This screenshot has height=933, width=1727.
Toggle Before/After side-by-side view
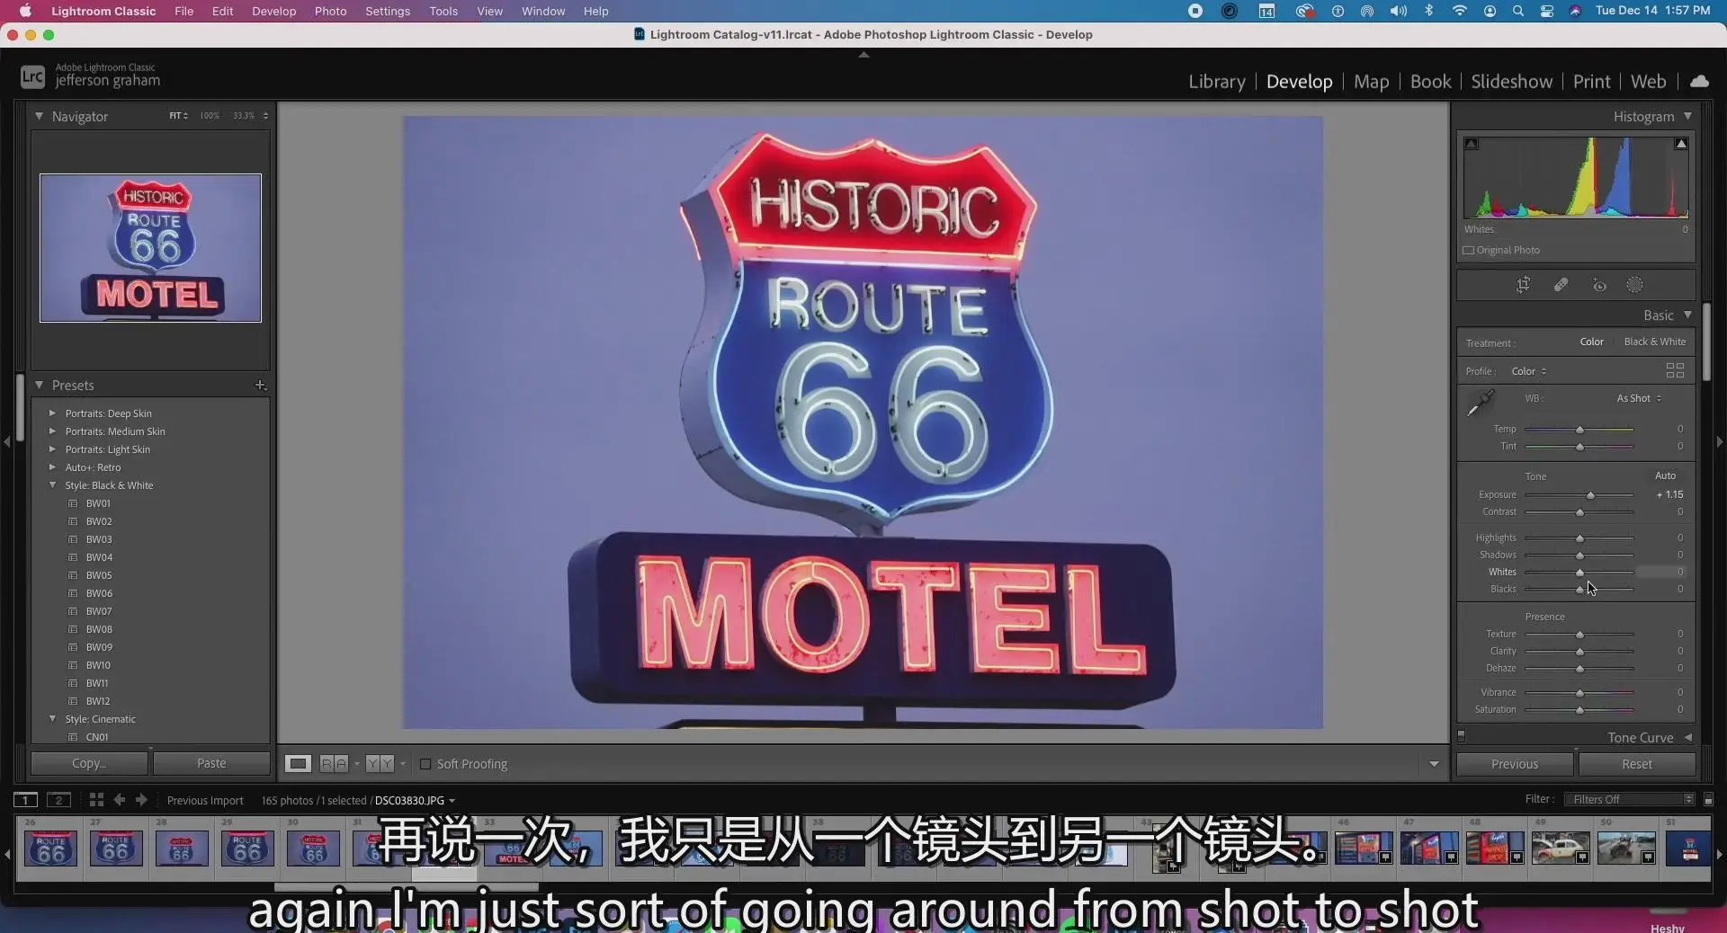[379, 763]
